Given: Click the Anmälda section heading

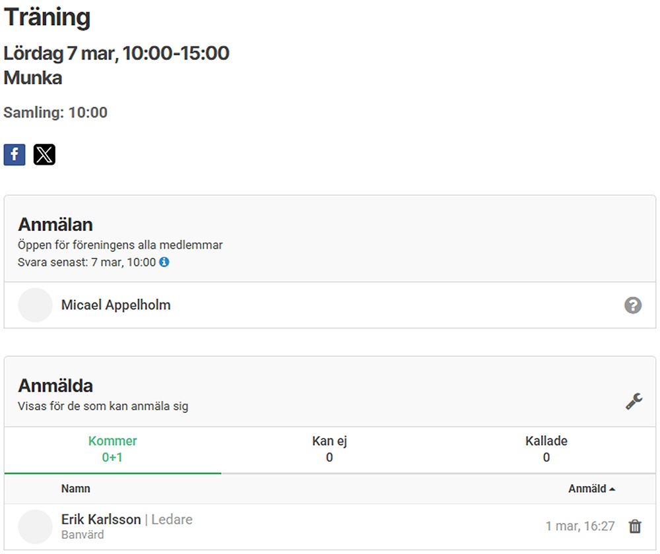Looking at the screenshot, I should [55, 386].
